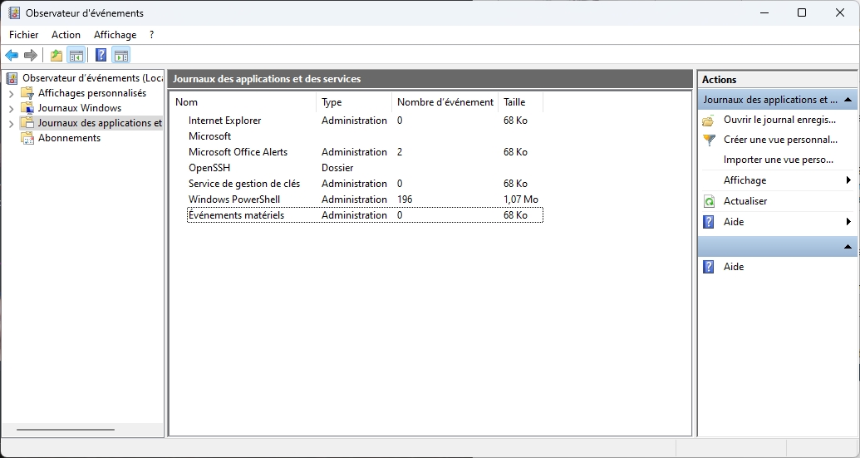This screenshot has width=860, height=458.
Task: Select Abonnements in the tree
Action: coord(69,138)
